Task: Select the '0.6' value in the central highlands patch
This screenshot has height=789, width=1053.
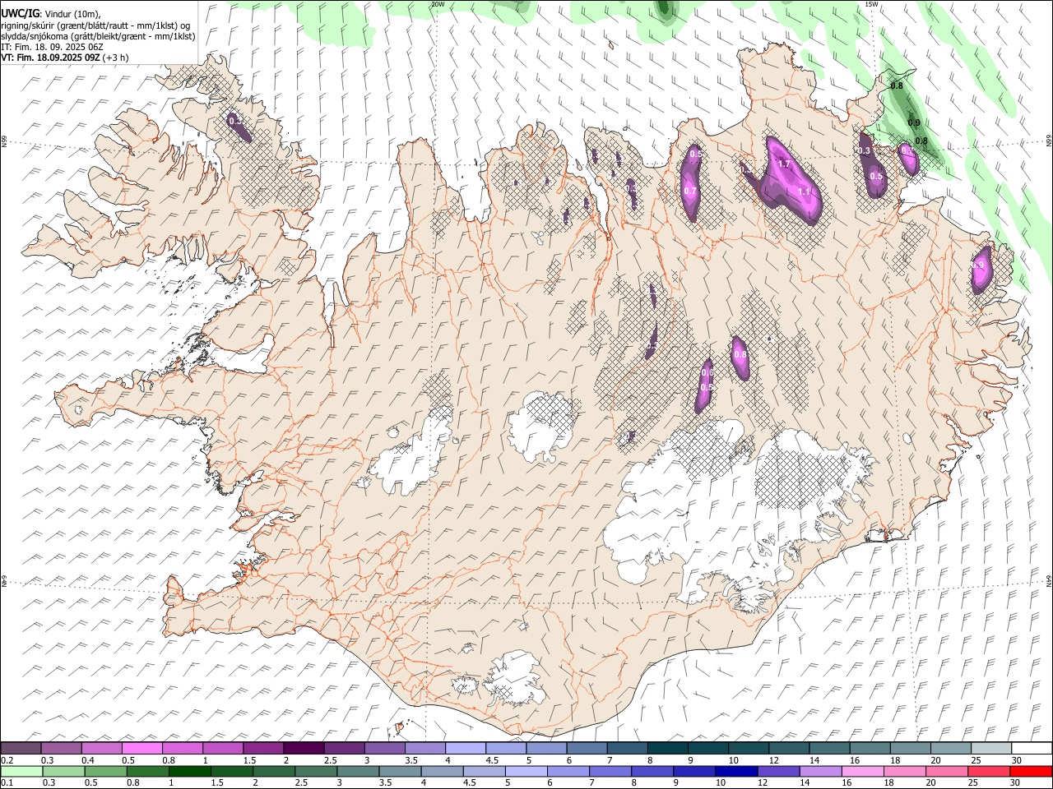Action: pos(707,373)
